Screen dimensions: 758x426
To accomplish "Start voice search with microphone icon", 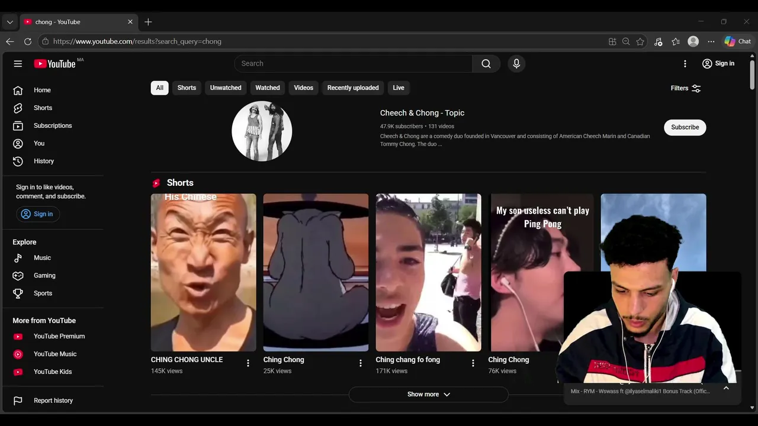I will (x=516, y=63).
